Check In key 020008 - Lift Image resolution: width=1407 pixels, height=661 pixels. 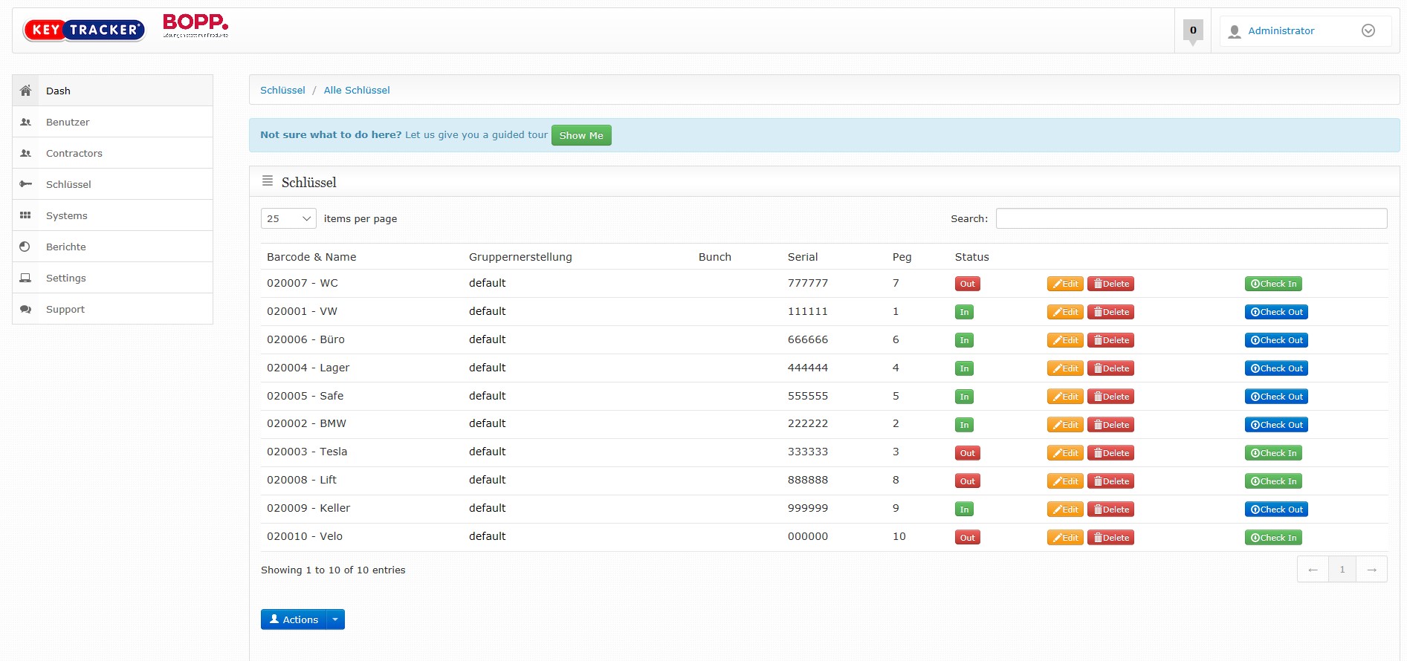(1273, 481)
